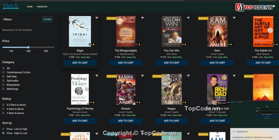Check the All category checkbox
Screen dimensions: 279x140
4,68
